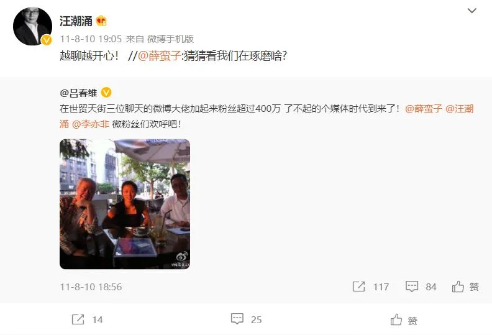Click the verified badge on 汪潮涌's avatar

tap(47, 40)
